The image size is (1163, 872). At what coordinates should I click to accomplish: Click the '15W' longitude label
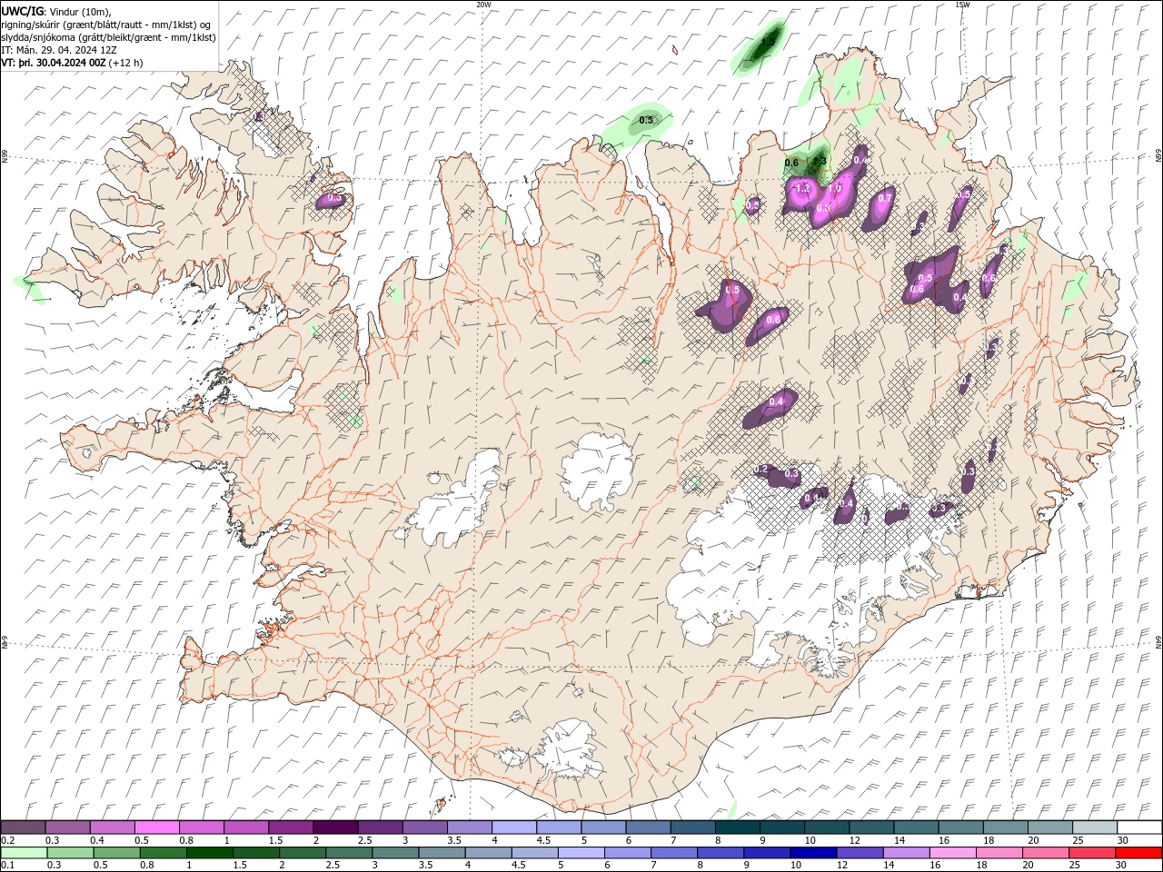(x=962, y=4)
